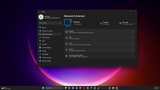Screen dimensions: 160x90
Task: Click the VPN shield icon
Action: [x=66, y=38]
